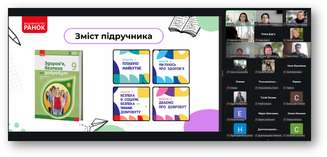Click the Здоров'я, безпека та добробут textbook cover
Viewport: 327px width, 157px height.
coord(57,85)
